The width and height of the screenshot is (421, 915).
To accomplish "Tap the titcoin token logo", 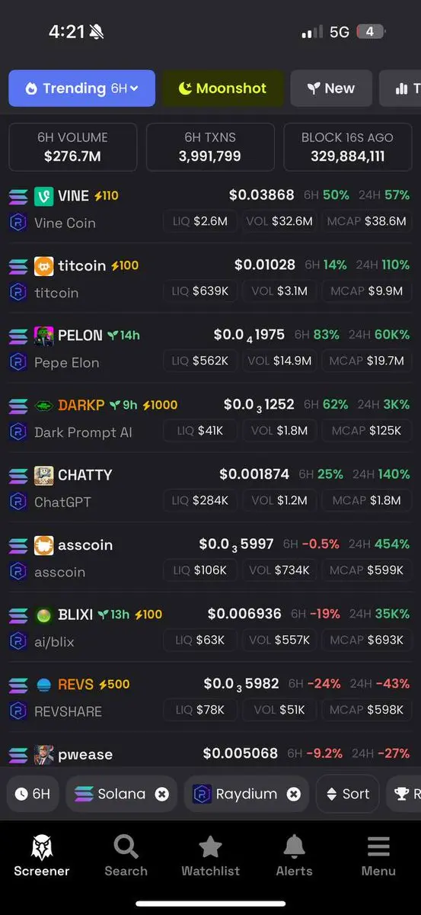I will click(44, 266).
